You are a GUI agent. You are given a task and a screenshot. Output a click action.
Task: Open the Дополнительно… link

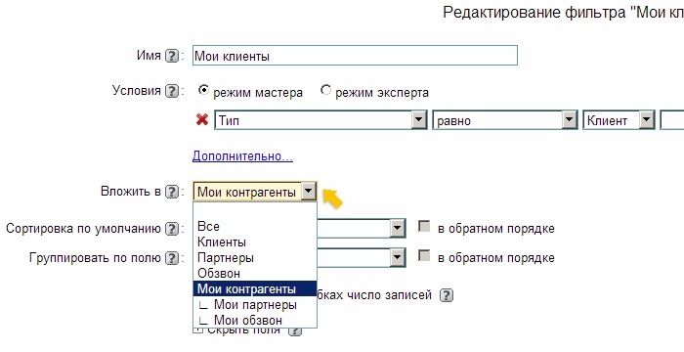coord(242,155)
